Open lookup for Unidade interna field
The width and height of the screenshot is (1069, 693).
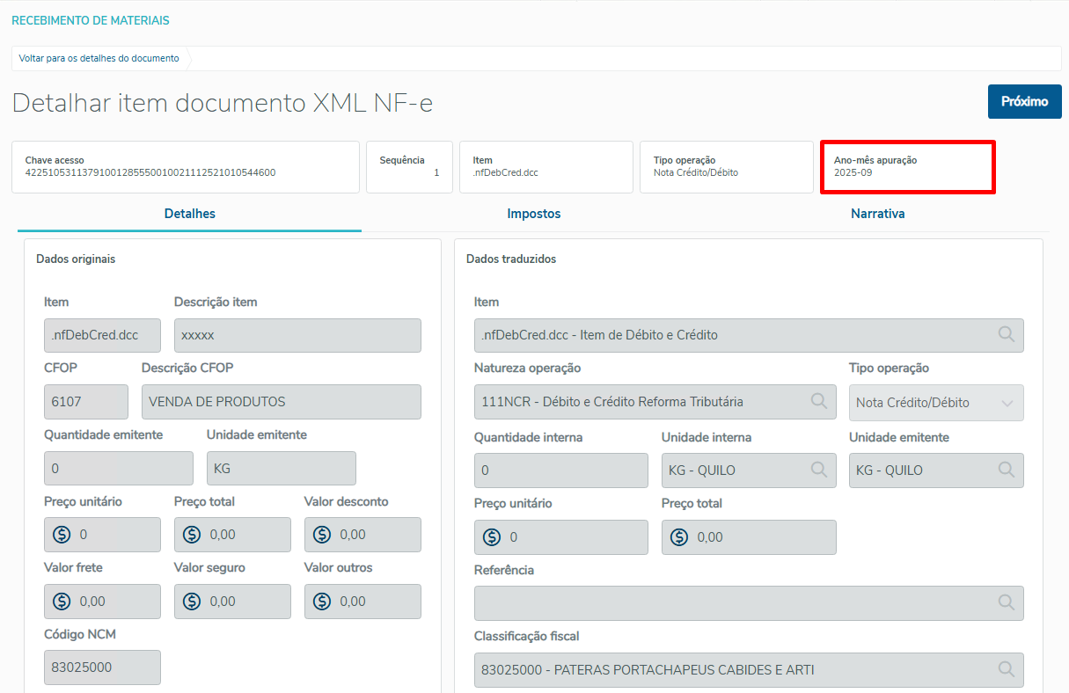819,471
